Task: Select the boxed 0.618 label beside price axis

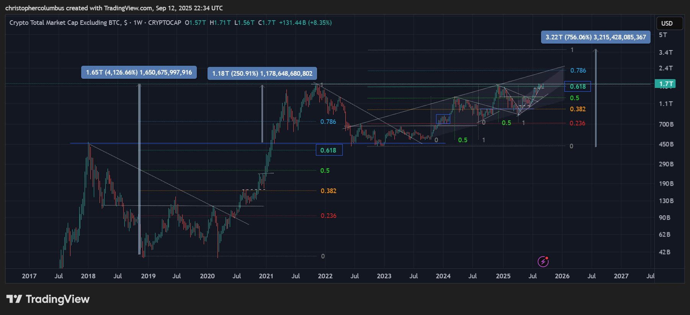Action: pos(577,86)
